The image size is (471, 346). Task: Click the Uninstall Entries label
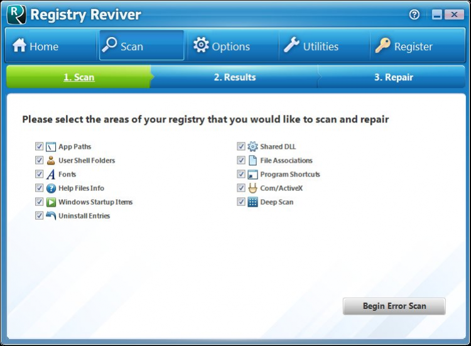[84, 215]
